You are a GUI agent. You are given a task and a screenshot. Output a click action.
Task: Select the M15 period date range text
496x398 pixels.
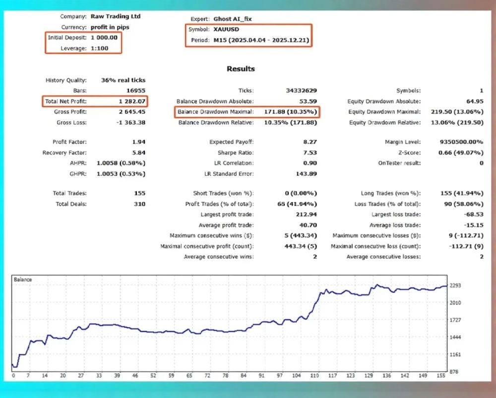[x=262, y=41]
